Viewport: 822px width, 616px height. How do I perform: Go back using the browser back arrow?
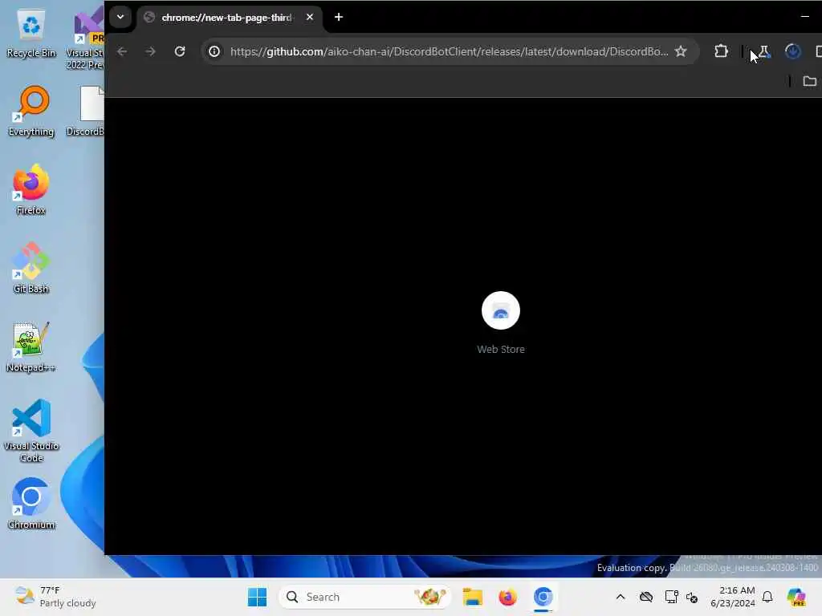point(122,51)
